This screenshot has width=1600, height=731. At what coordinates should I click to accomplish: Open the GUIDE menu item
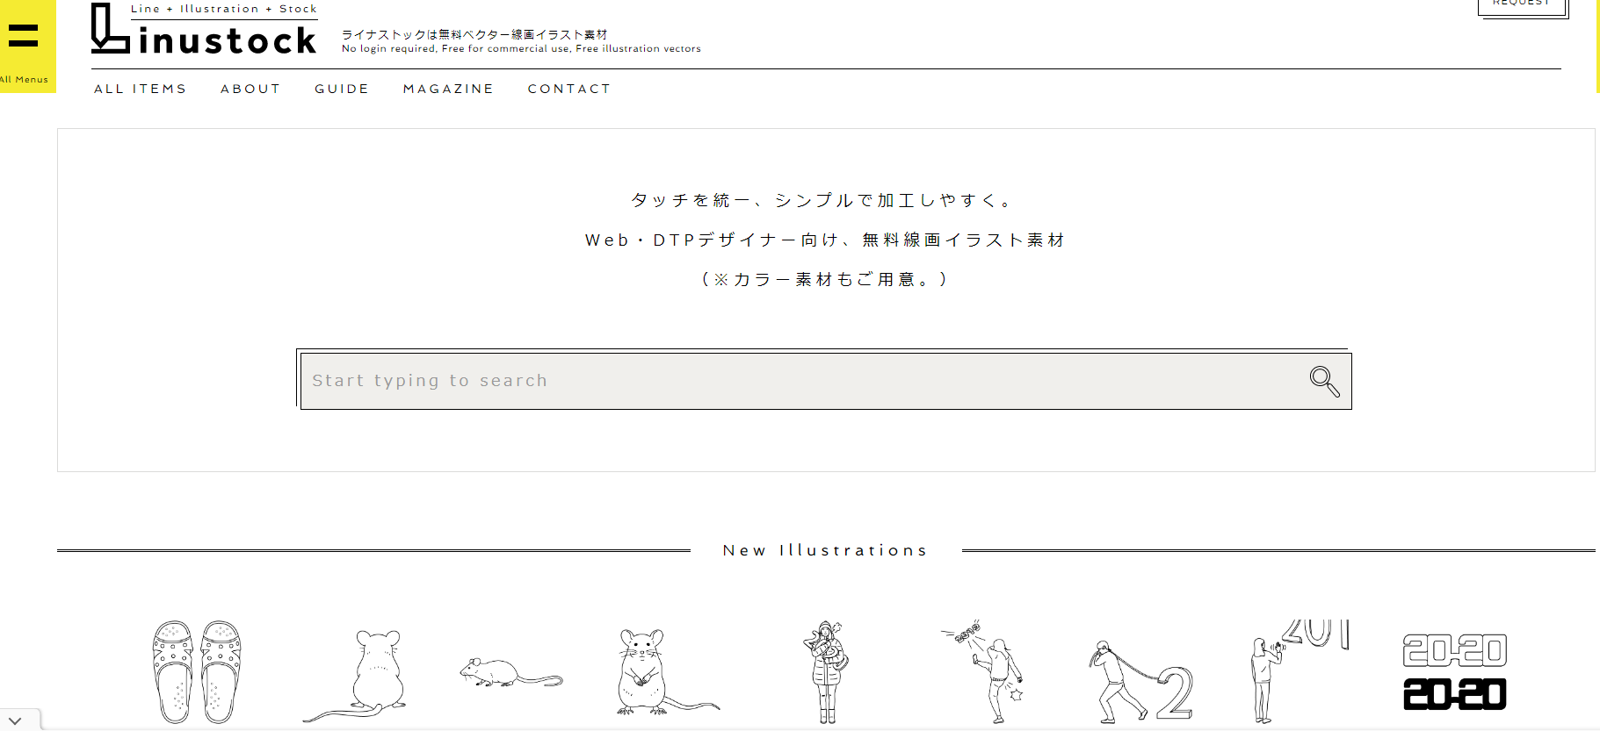(x=342, y=89)
